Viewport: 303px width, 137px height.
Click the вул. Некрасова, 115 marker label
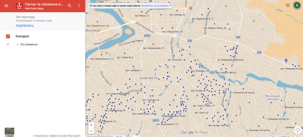pyautogui.click(x=173, y=31)
